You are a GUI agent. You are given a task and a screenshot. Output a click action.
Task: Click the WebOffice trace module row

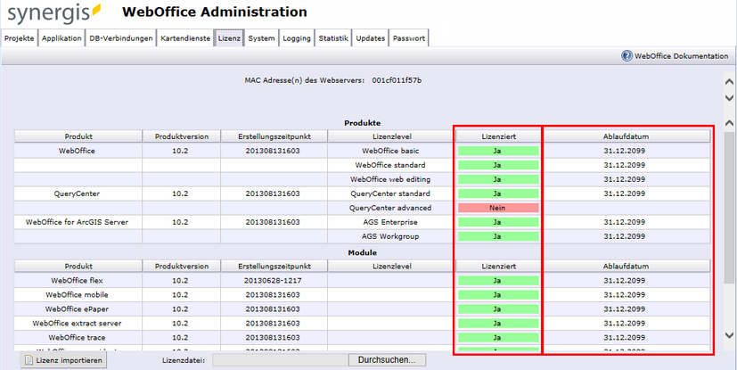362,338
